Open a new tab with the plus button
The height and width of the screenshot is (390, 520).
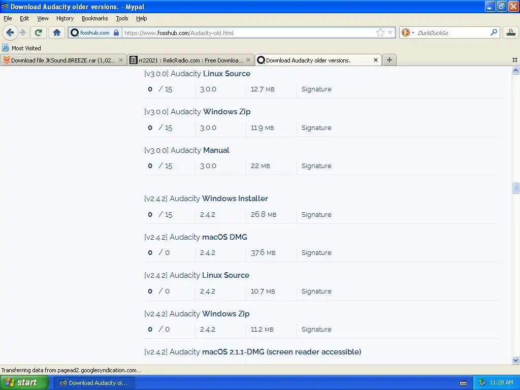point(389,60)
